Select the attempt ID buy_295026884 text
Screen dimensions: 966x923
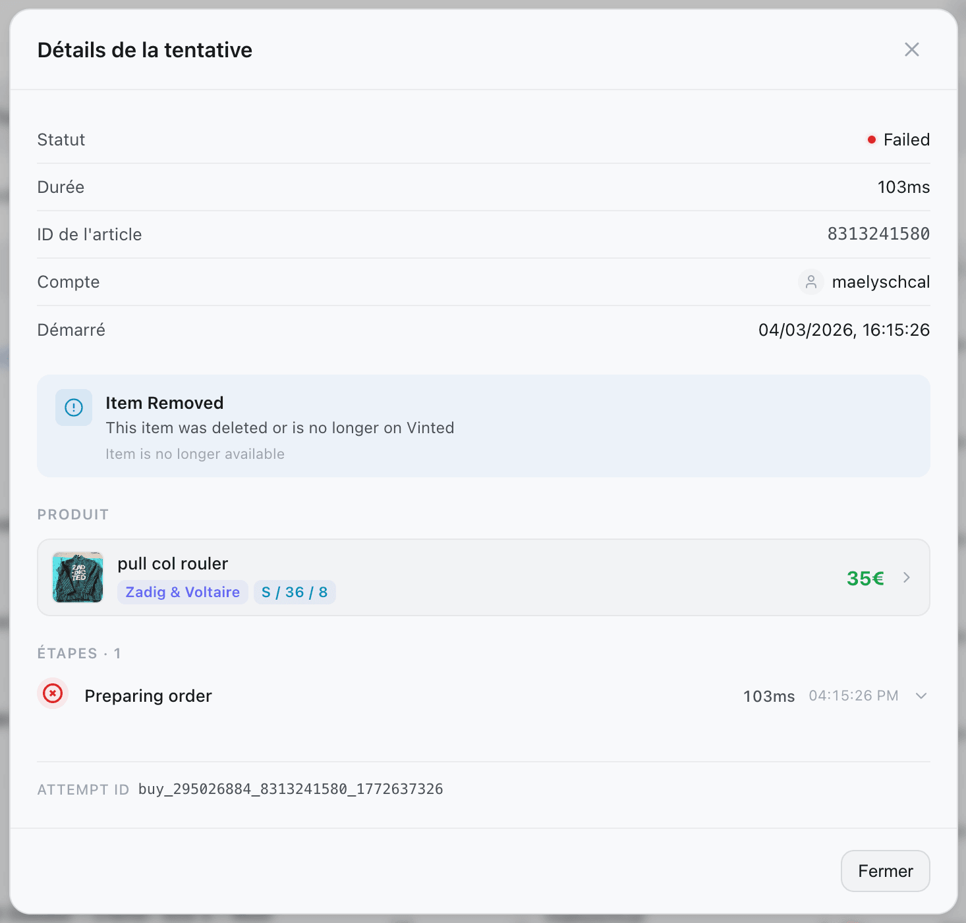point(290,789)
